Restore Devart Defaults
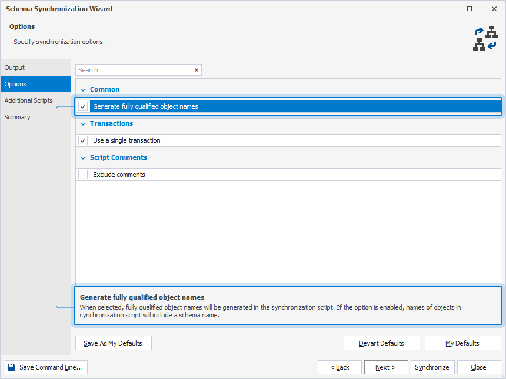The height and width of the screenshot is (379, 506). 381,343
